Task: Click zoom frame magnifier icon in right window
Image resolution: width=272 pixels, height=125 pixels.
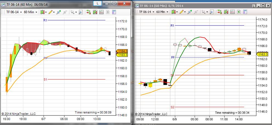Action: 212,12
